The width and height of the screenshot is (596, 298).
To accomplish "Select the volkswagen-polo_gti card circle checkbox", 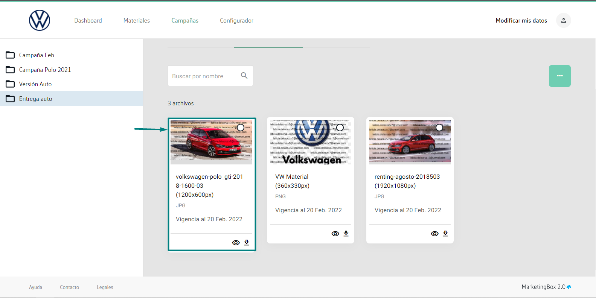I will tap(241, 128).
